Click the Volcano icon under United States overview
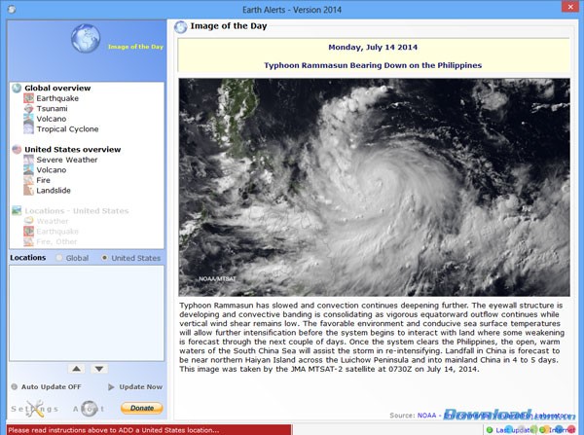 (28, 170)
